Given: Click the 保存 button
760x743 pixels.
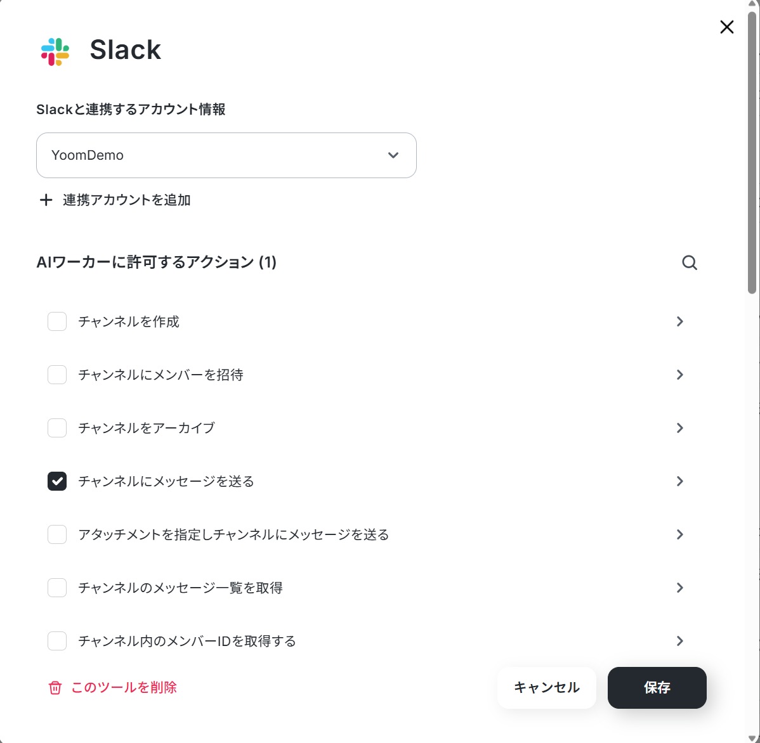Looking at the screenshot, I should pos(657,688).
